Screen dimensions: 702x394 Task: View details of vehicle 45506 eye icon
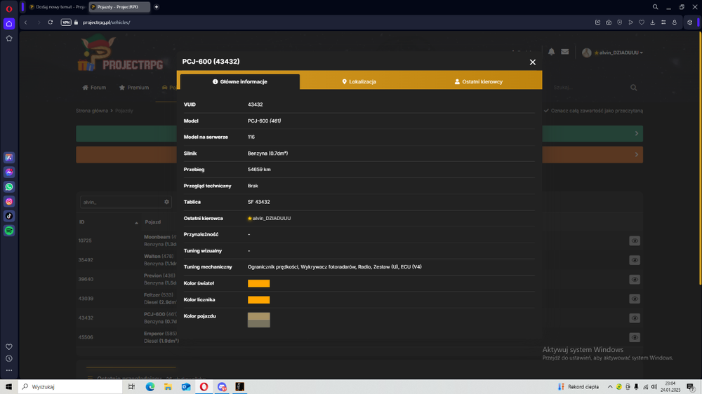(x=635, y=337)
